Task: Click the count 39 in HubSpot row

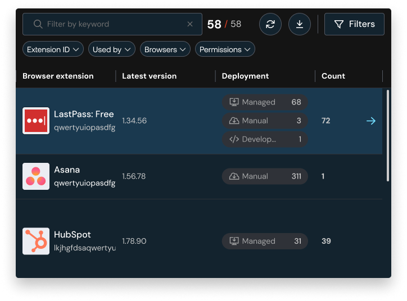Action: coord(326,241)
